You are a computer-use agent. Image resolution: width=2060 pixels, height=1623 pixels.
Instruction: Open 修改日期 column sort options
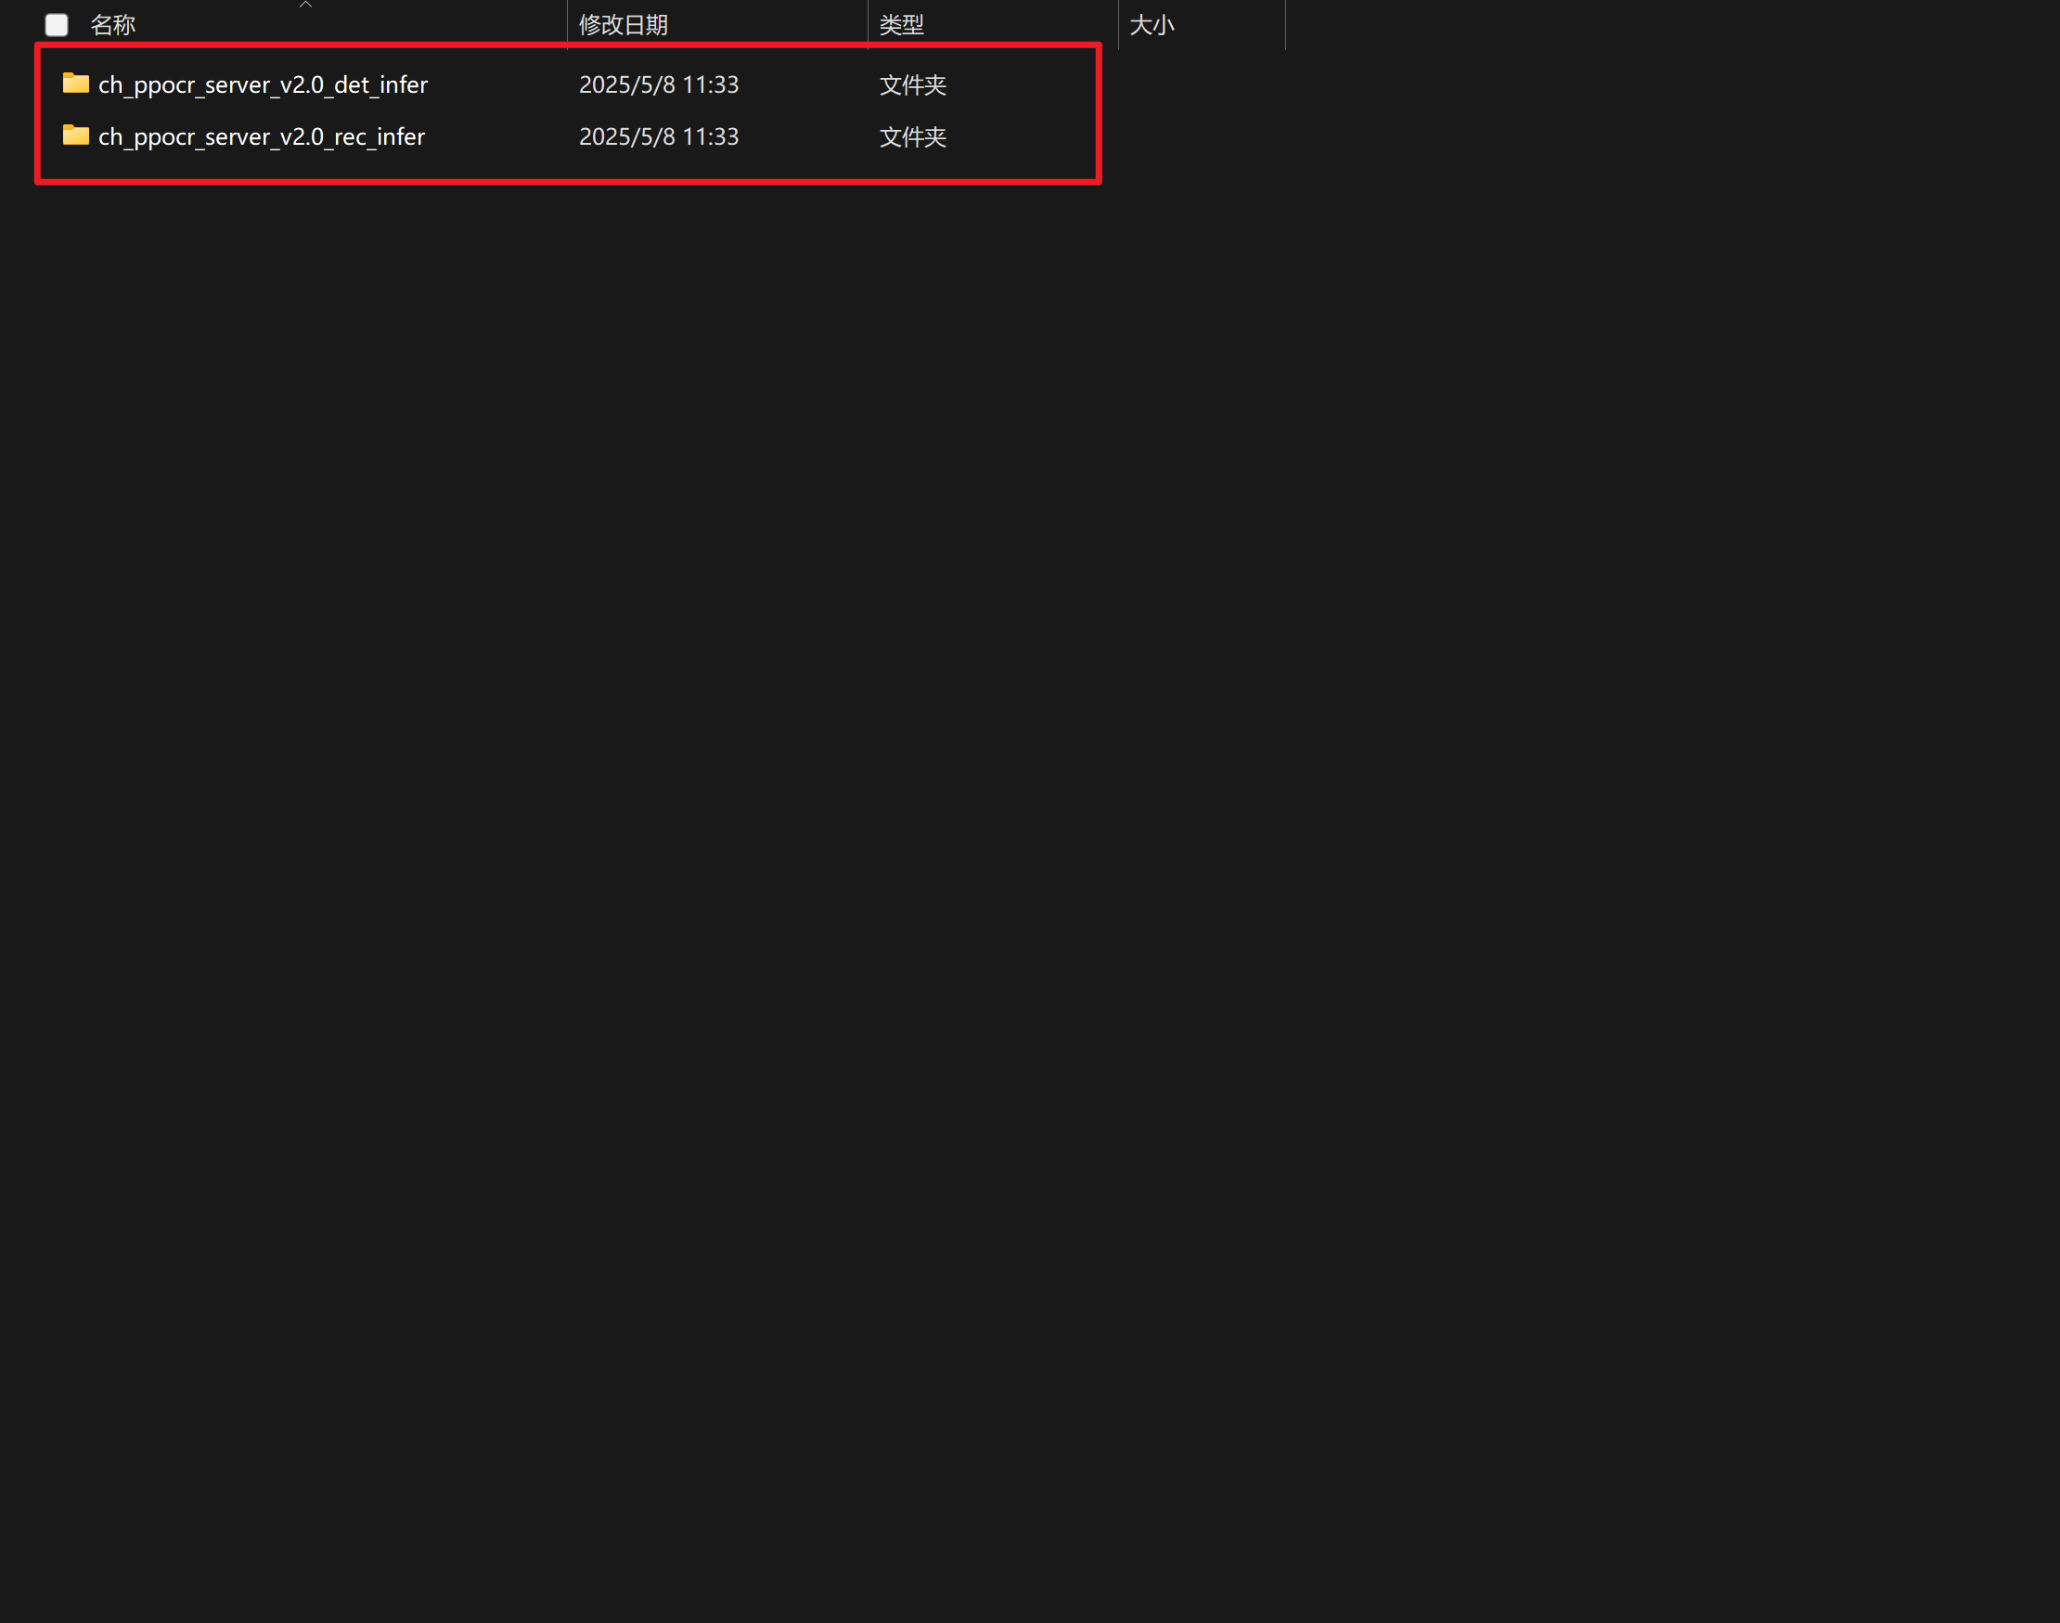tap(623, 25)
